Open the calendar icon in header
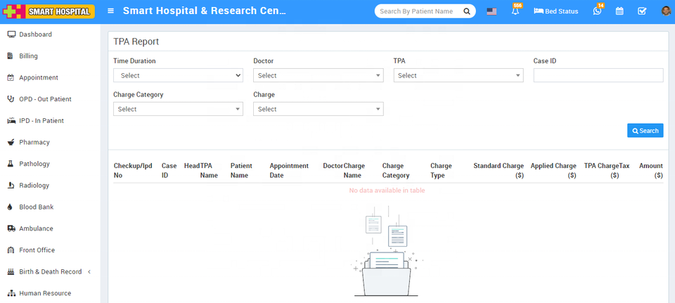The image size is (675, 303). coord(619,11)
